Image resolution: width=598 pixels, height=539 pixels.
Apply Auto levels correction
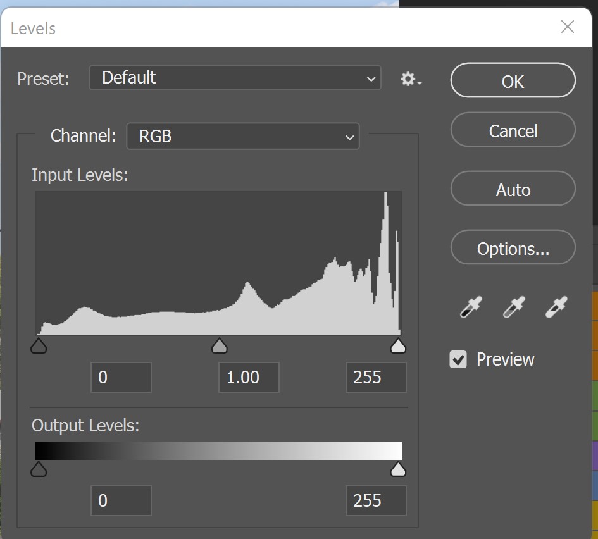pyautogui.click(x=513, y=190)
